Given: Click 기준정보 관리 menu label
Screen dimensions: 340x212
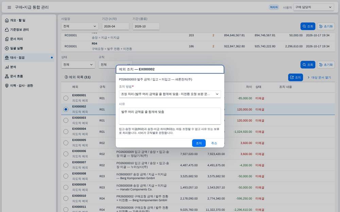Looking at the screenshot, I should coord(19,30).
